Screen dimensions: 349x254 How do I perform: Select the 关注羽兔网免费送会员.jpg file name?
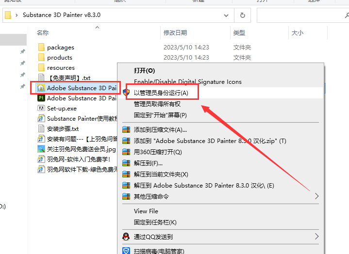81,149
